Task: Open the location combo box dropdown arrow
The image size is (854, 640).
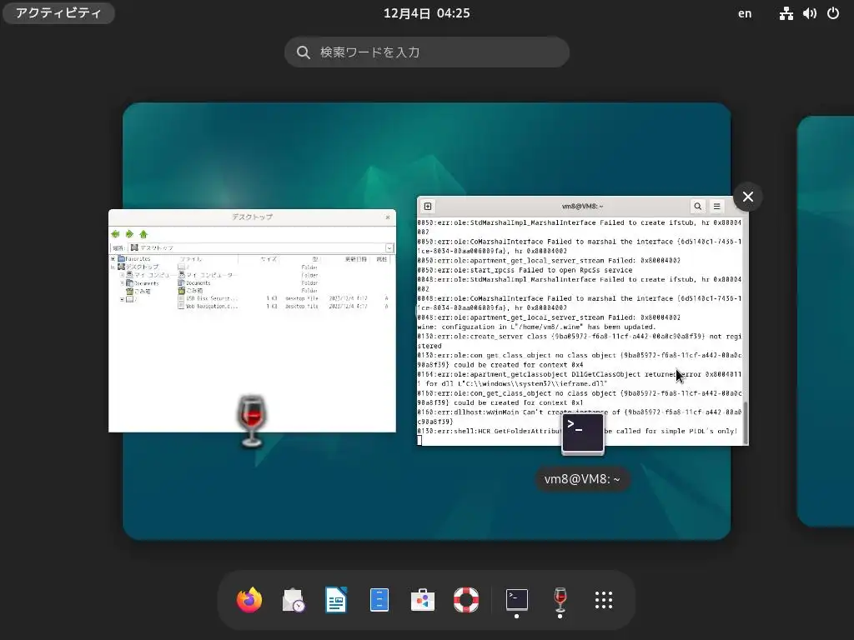Action: [389, 248]
